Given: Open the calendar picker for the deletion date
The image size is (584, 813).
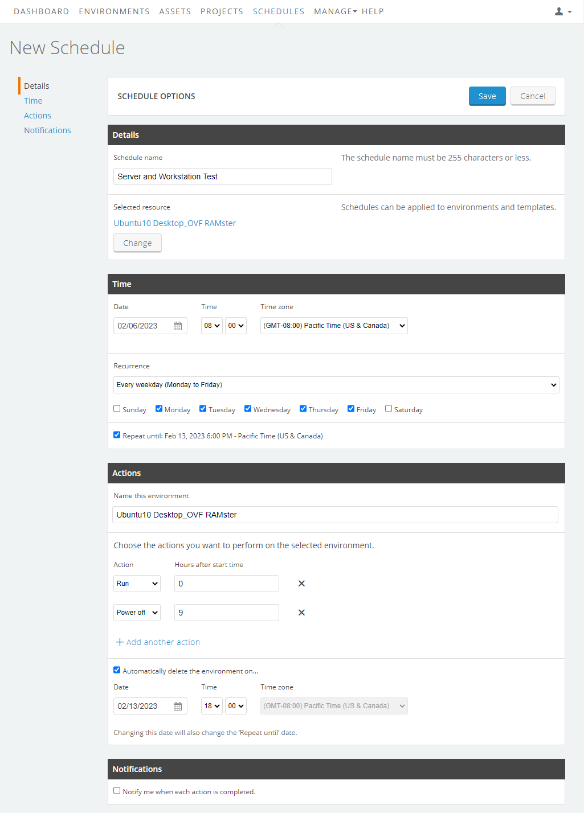Looking at the screenshot, I should pyautogui.click(x=178, y=706).
